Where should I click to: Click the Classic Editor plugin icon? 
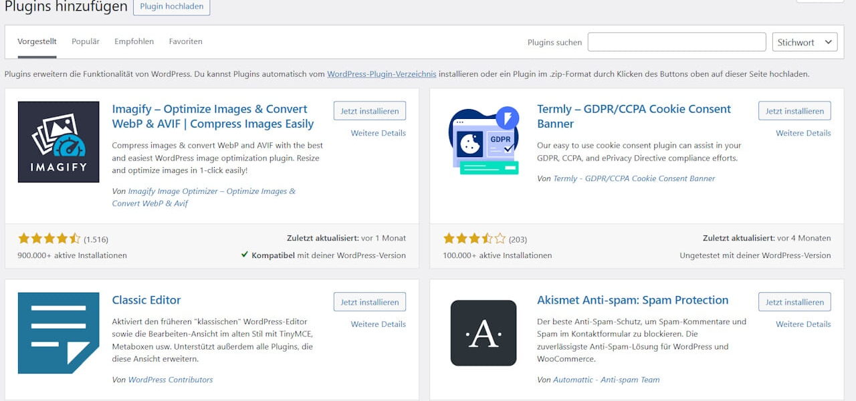pyautogui.click(x=59, y=333)
